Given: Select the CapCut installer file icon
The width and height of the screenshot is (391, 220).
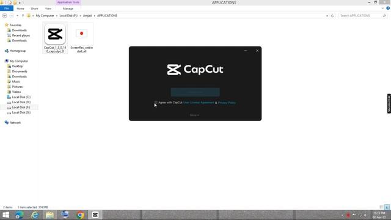Looking at the screenshot, I should click(x=55, y=34).
